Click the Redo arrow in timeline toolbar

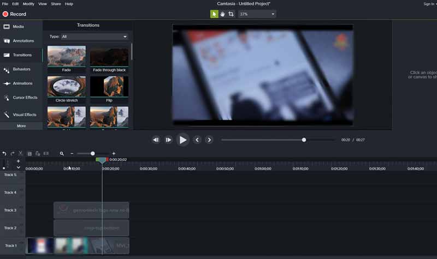pos(13,154)
